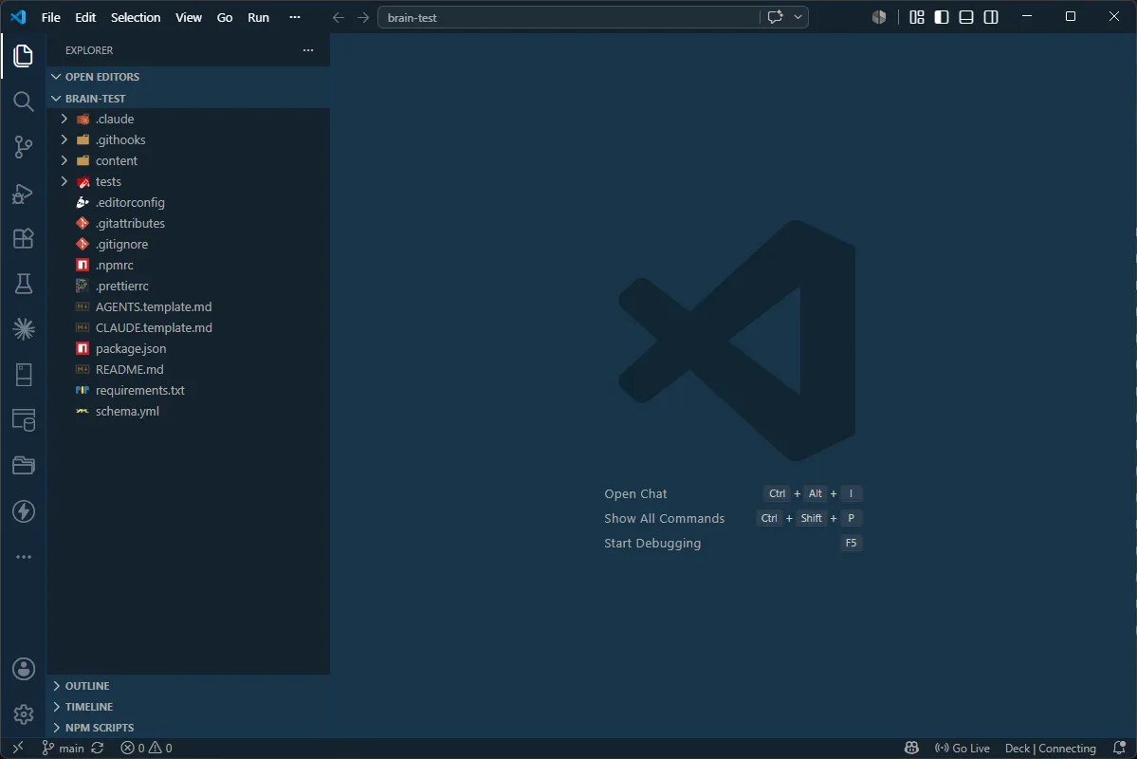The image size is (1137, 759).
Task: Expand the OUTLINE section
Action: (x=188, y=686)
